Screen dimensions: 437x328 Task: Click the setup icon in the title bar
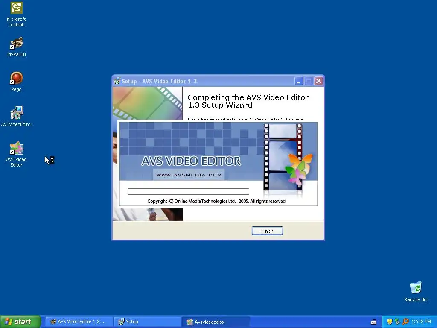point(117,81)
